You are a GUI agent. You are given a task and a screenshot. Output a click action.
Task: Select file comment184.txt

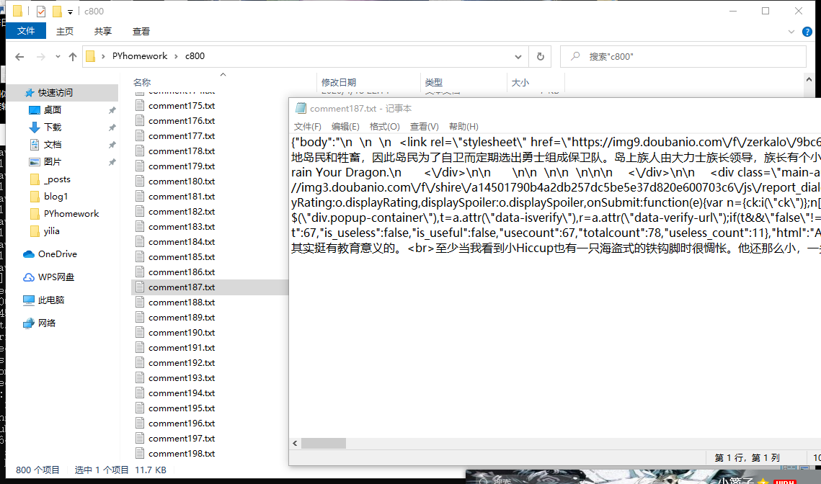181,242
